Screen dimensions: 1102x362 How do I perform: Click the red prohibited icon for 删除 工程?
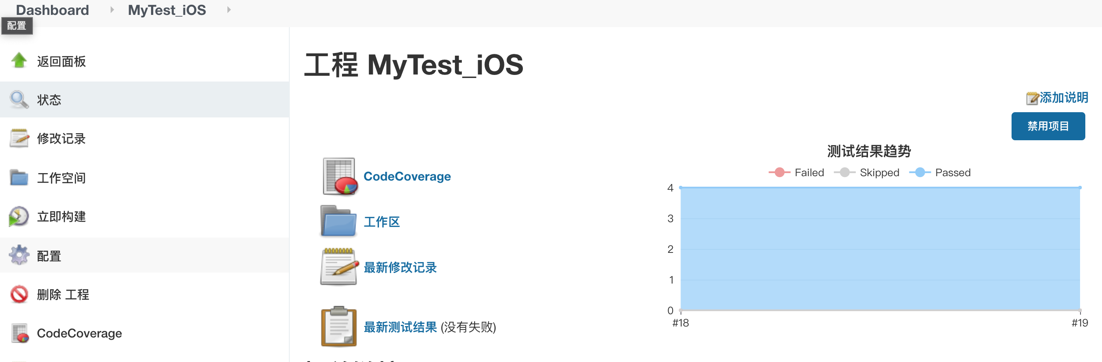coord(19,295)
